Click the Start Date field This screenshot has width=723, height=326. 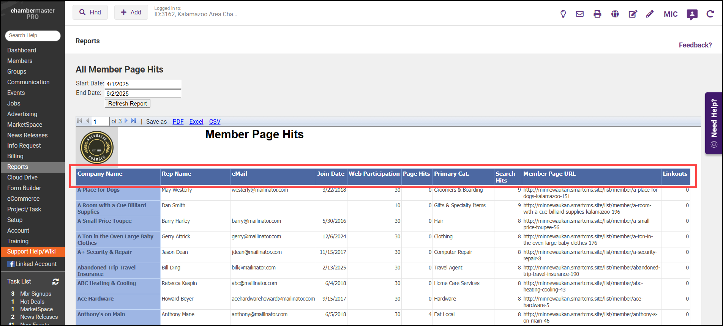tap(143, 84)
